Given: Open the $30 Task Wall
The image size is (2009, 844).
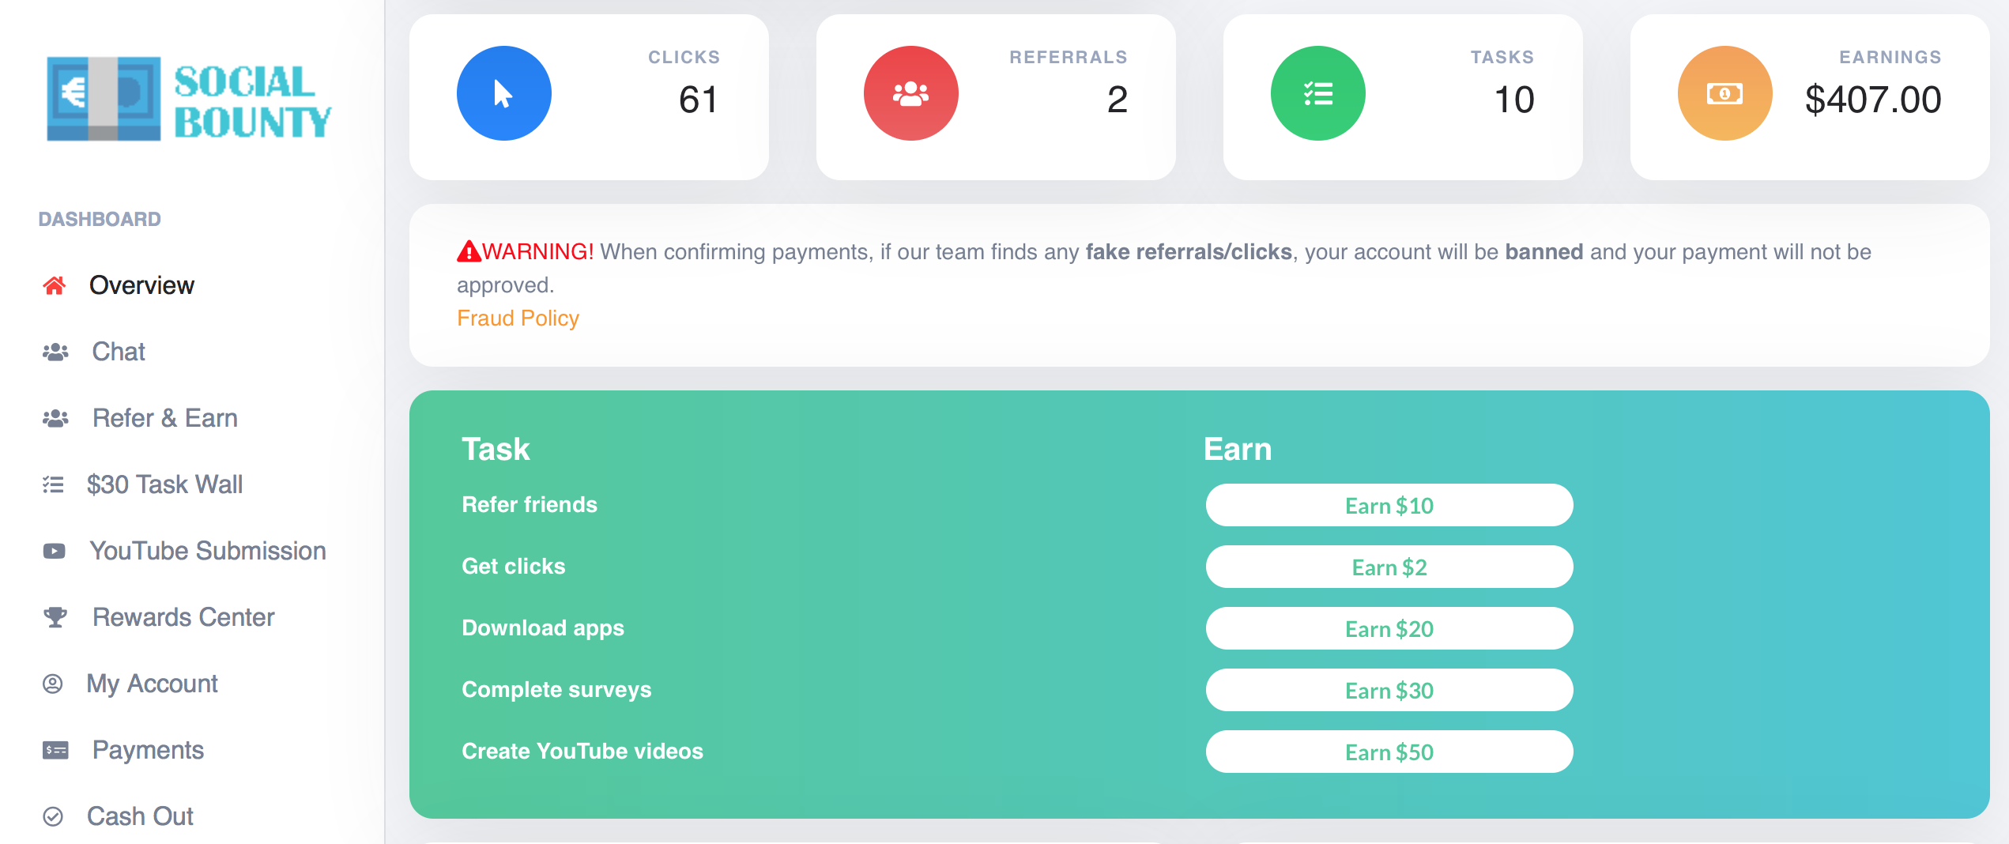Looking at the screenshot, I should (x=164, y=484).
